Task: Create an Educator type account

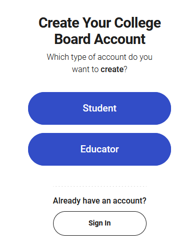Action: [100, 149]
